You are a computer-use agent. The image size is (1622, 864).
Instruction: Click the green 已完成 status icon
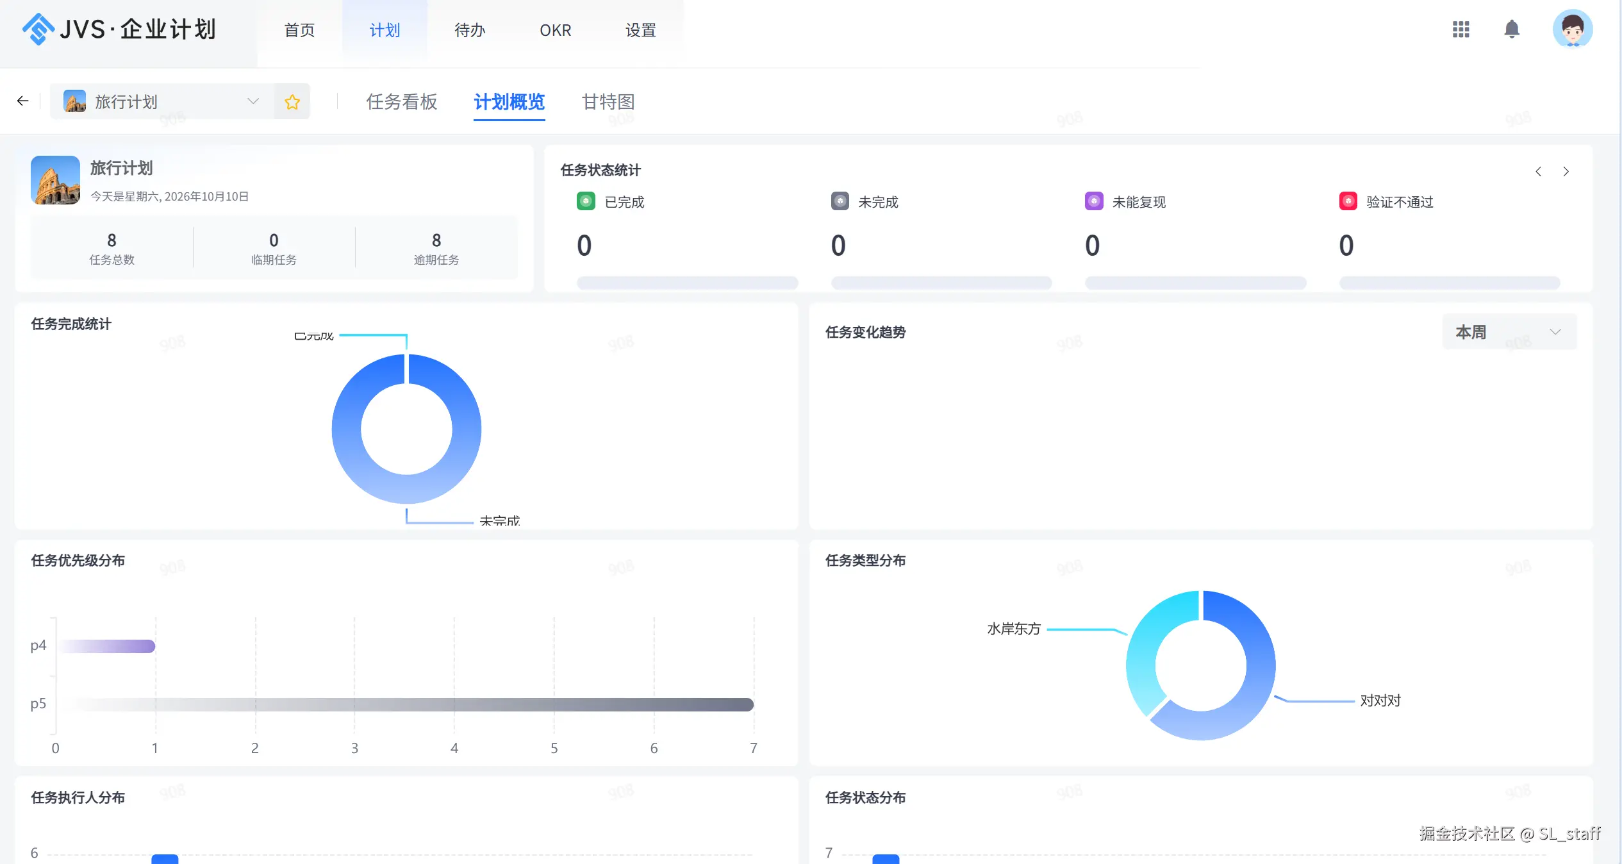[586, 201]
